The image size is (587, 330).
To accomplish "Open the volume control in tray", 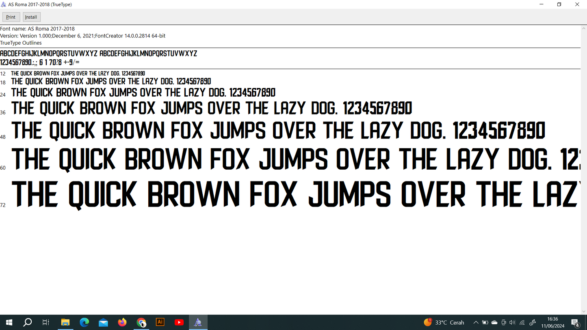I will coord(512,322).
